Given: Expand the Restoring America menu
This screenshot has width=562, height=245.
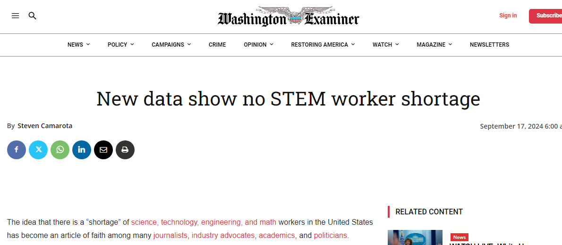Looking at the screenshot, I should 323,45.
